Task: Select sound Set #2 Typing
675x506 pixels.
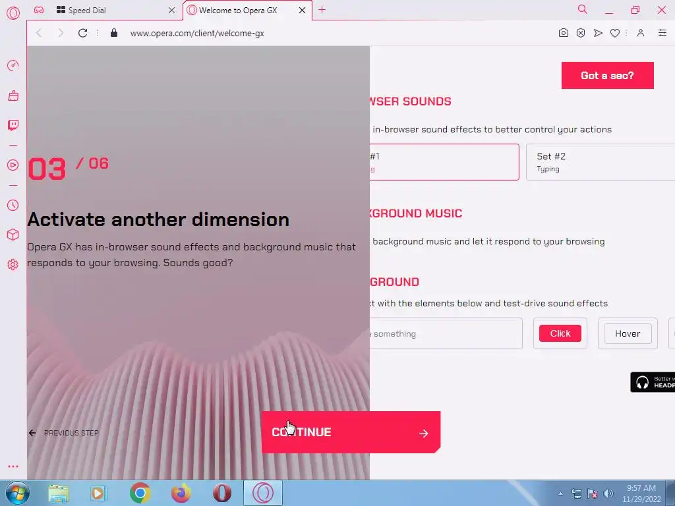Action: (601, 162)
